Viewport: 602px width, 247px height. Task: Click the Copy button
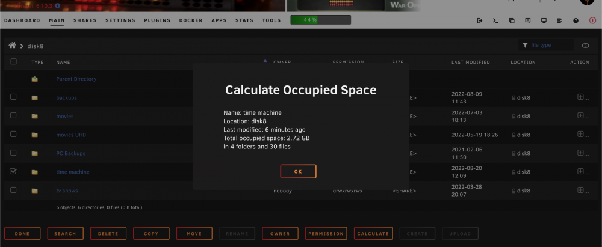(x=151, y=234)
